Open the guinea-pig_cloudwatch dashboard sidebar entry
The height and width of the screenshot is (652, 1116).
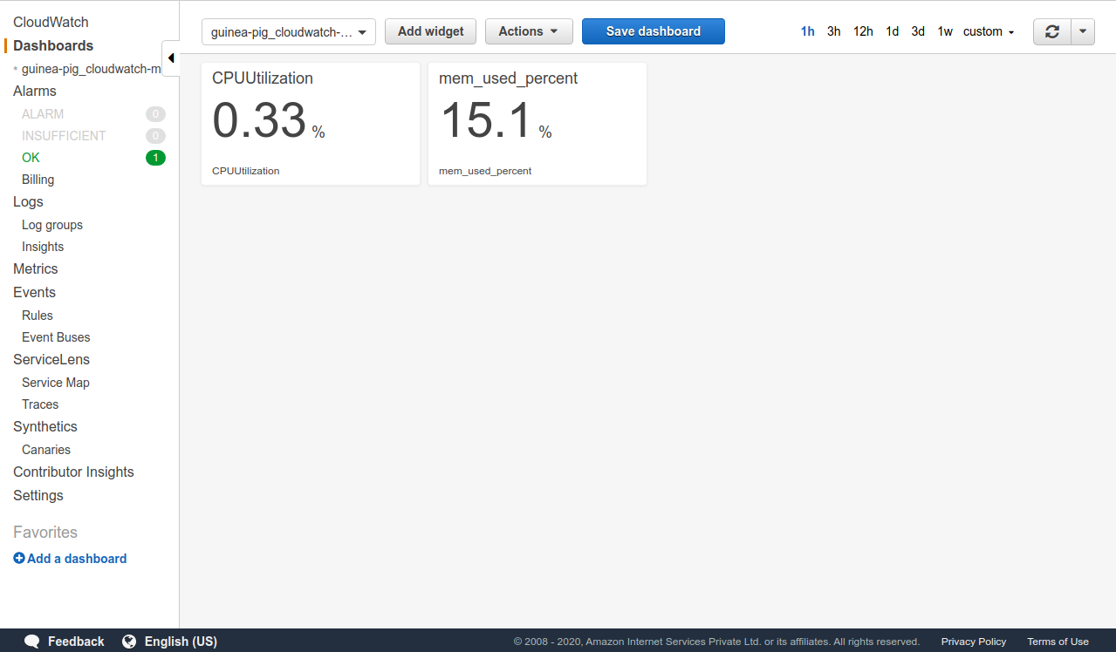point(92,69)
